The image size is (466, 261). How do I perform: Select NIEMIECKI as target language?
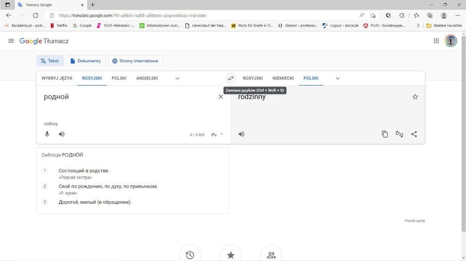[283, 78]
